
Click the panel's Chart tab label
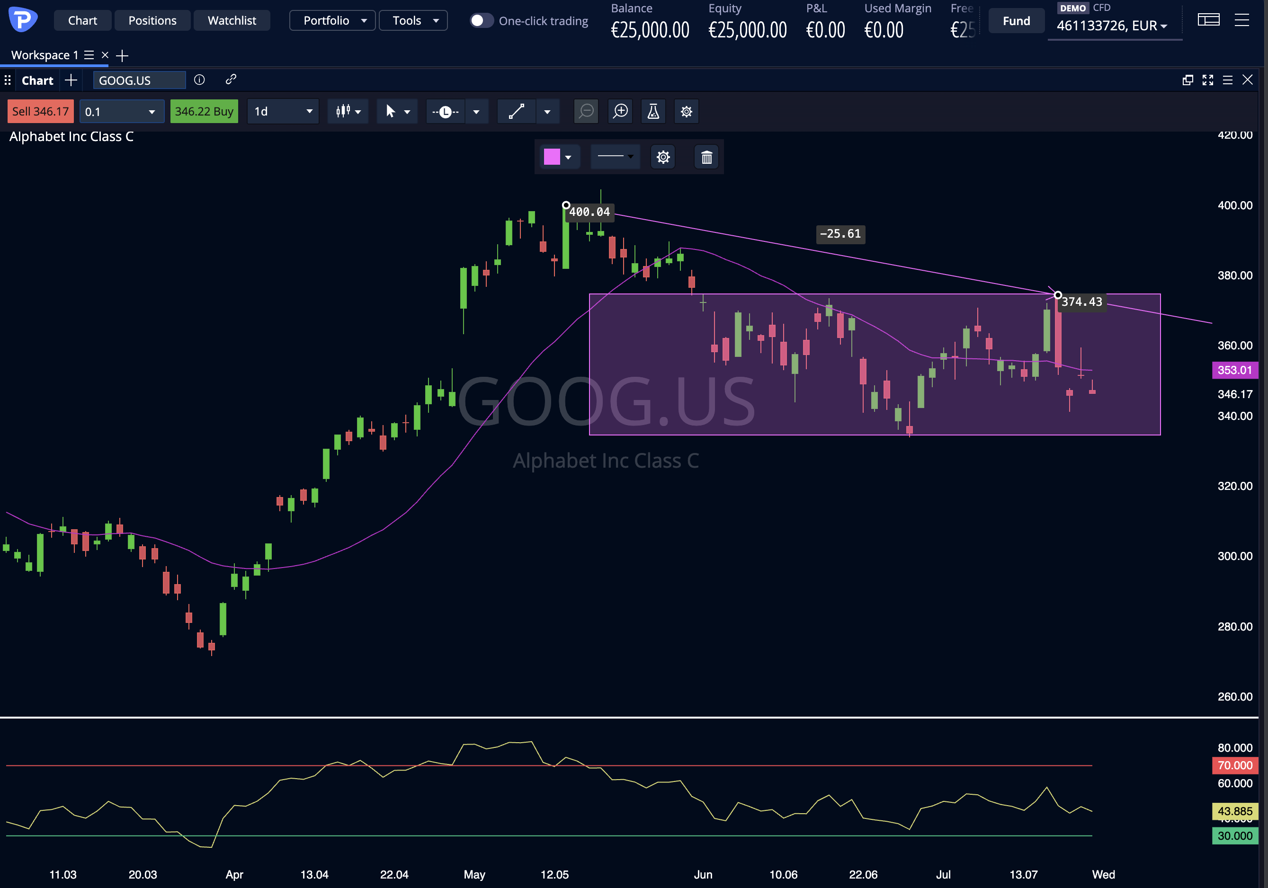37,80
